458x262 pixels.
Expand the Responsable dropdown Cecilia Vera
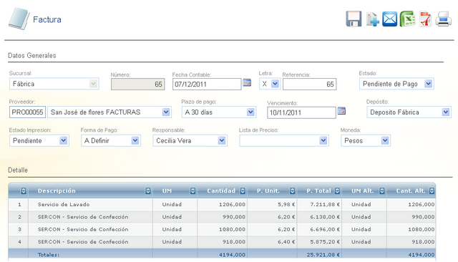[190, 140]
